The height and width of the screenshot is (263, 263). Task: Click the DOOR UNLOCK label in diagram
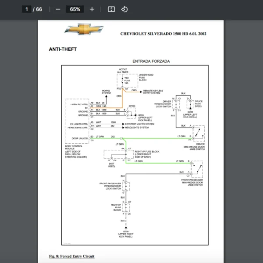pyautogui.click(x=80, y=139)
